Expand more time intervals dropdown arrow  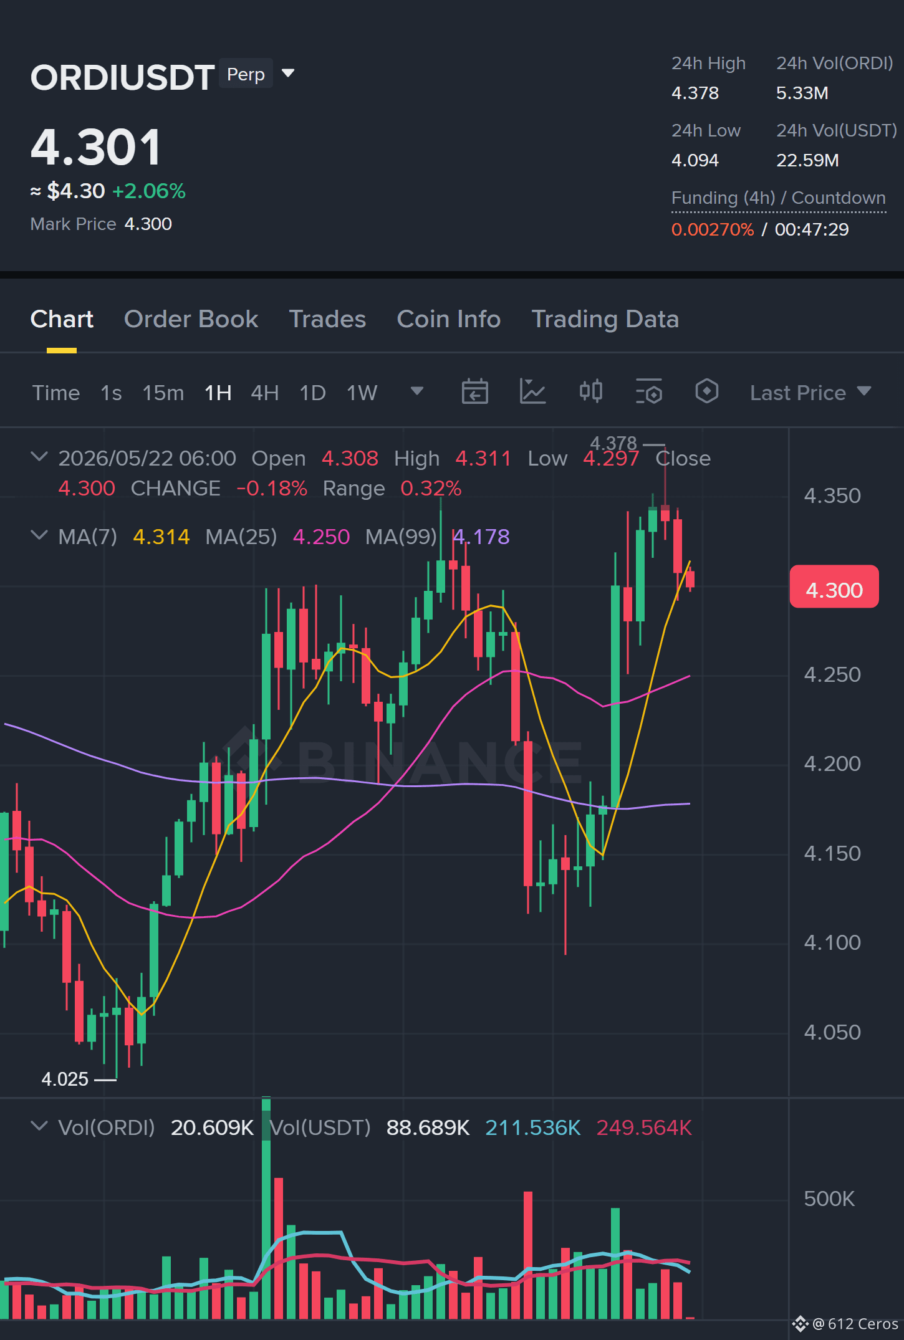pyautogui.click(x=417, y=391)
